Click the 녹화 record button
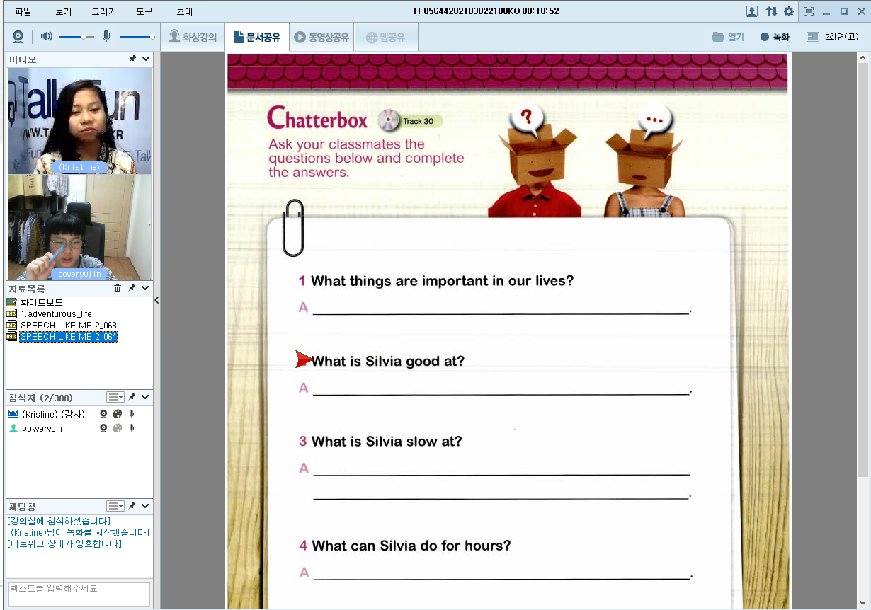 pos(775,38)
